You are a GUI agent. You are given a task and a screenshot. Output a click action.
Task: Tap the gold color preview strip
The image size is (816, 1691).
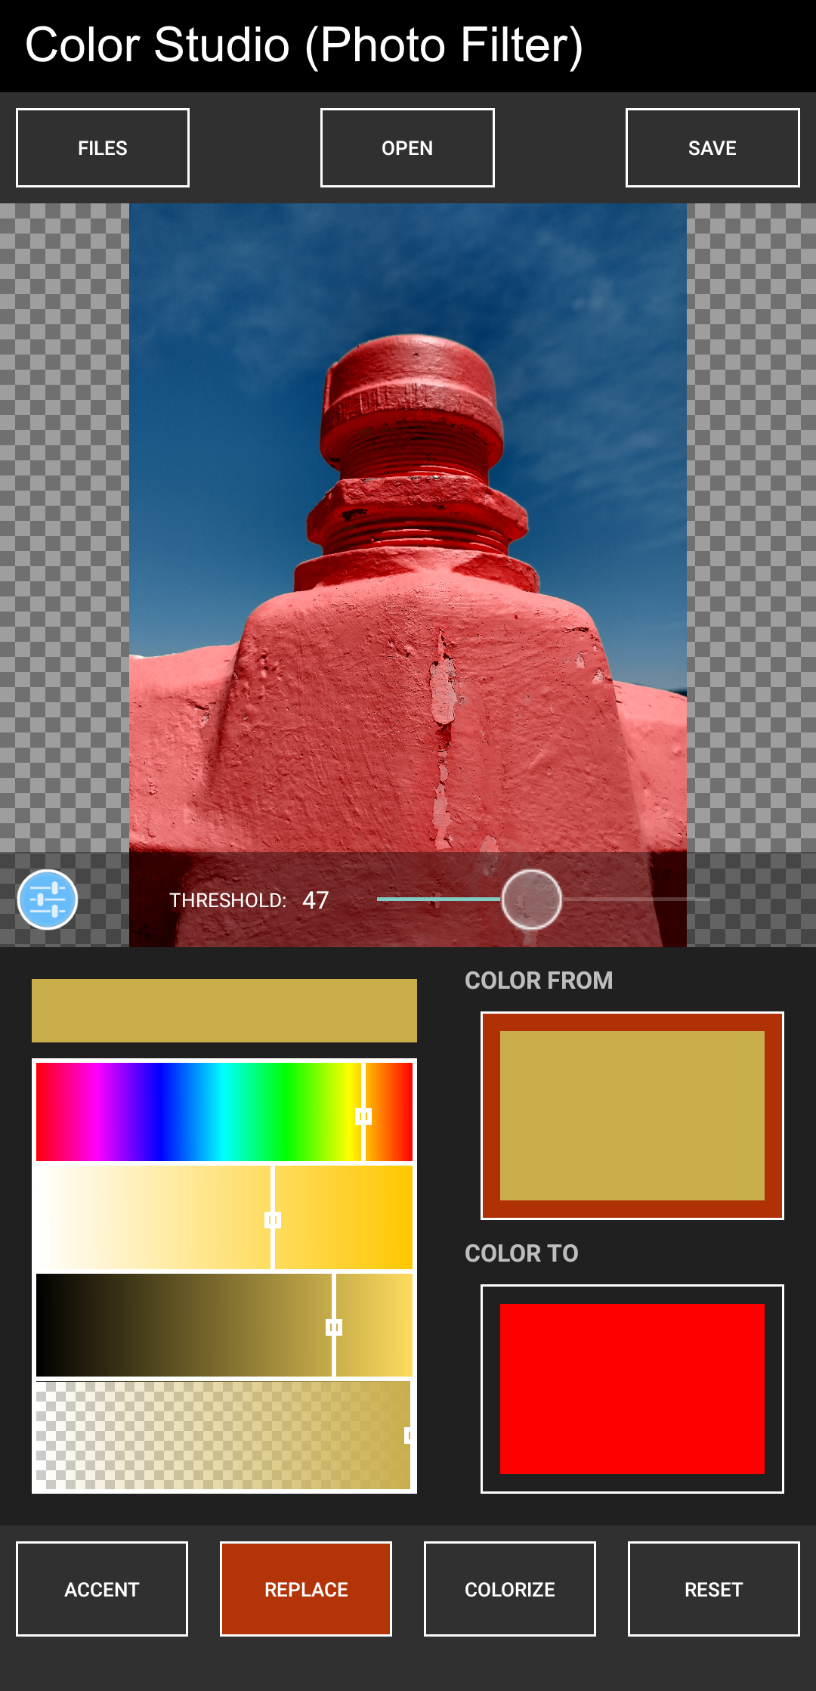224,1011
